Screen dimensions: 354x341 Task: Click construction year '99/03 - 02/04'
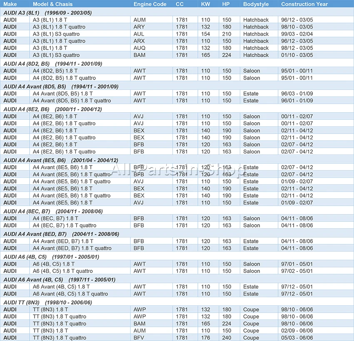[297, 34]
